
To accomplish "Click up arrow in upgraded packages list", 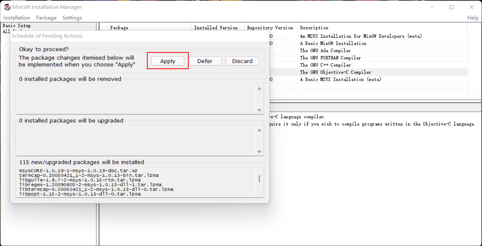I will [259, 130].
